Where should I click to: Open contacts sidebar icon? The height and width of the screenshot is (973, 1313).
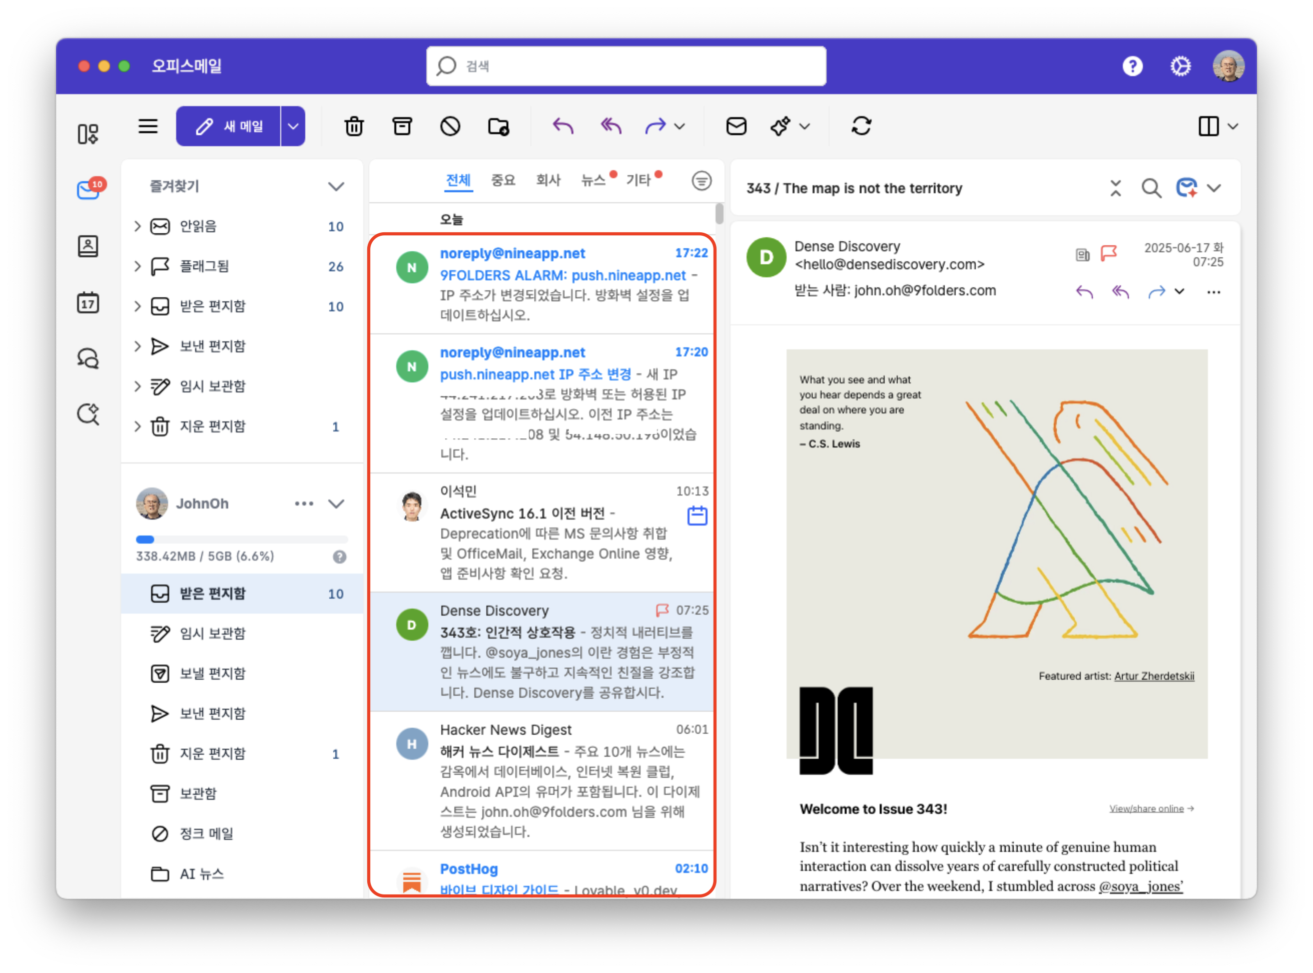tap(88, 246)
